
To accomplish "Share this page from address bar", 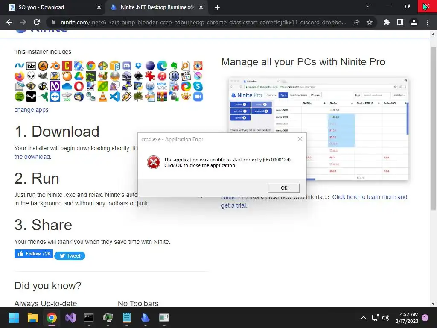I will coord(356,22).
